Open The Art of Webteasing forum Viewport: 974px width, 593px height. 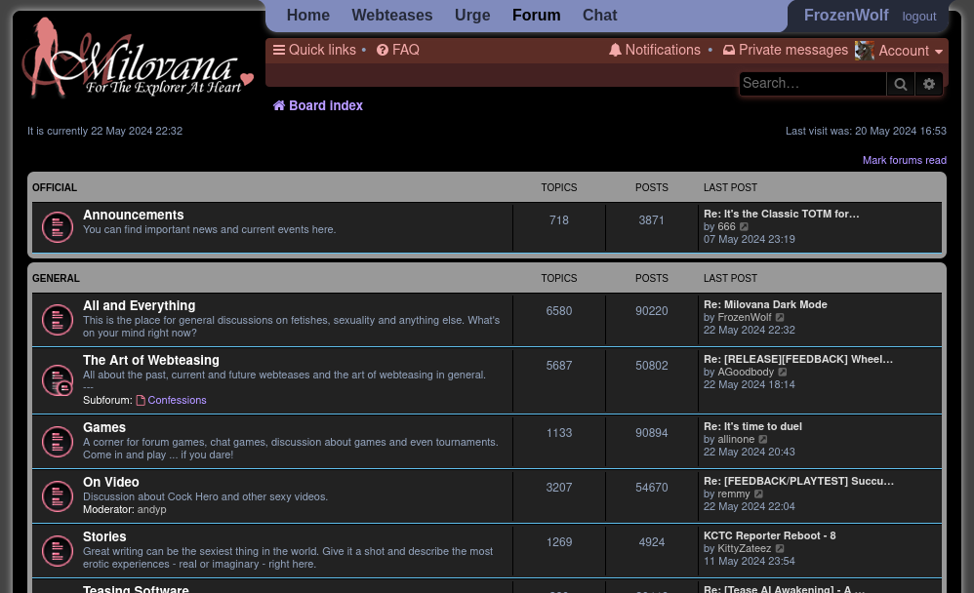[151, 360]
